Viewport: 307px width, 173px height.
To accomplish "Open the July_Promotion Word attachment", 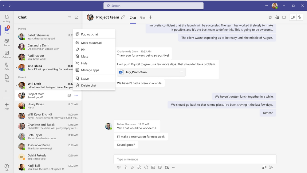I will (136, 72).
